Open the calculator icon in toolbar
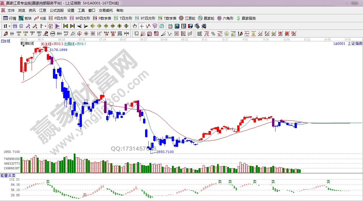This screenshot has width=363, height=201. (x=177, y=26)
